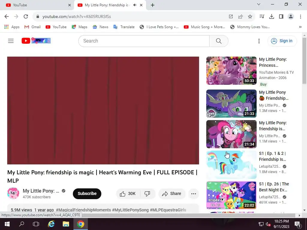
Task: Click the page vertical scrollbar thumb
Action: (304, 61)
